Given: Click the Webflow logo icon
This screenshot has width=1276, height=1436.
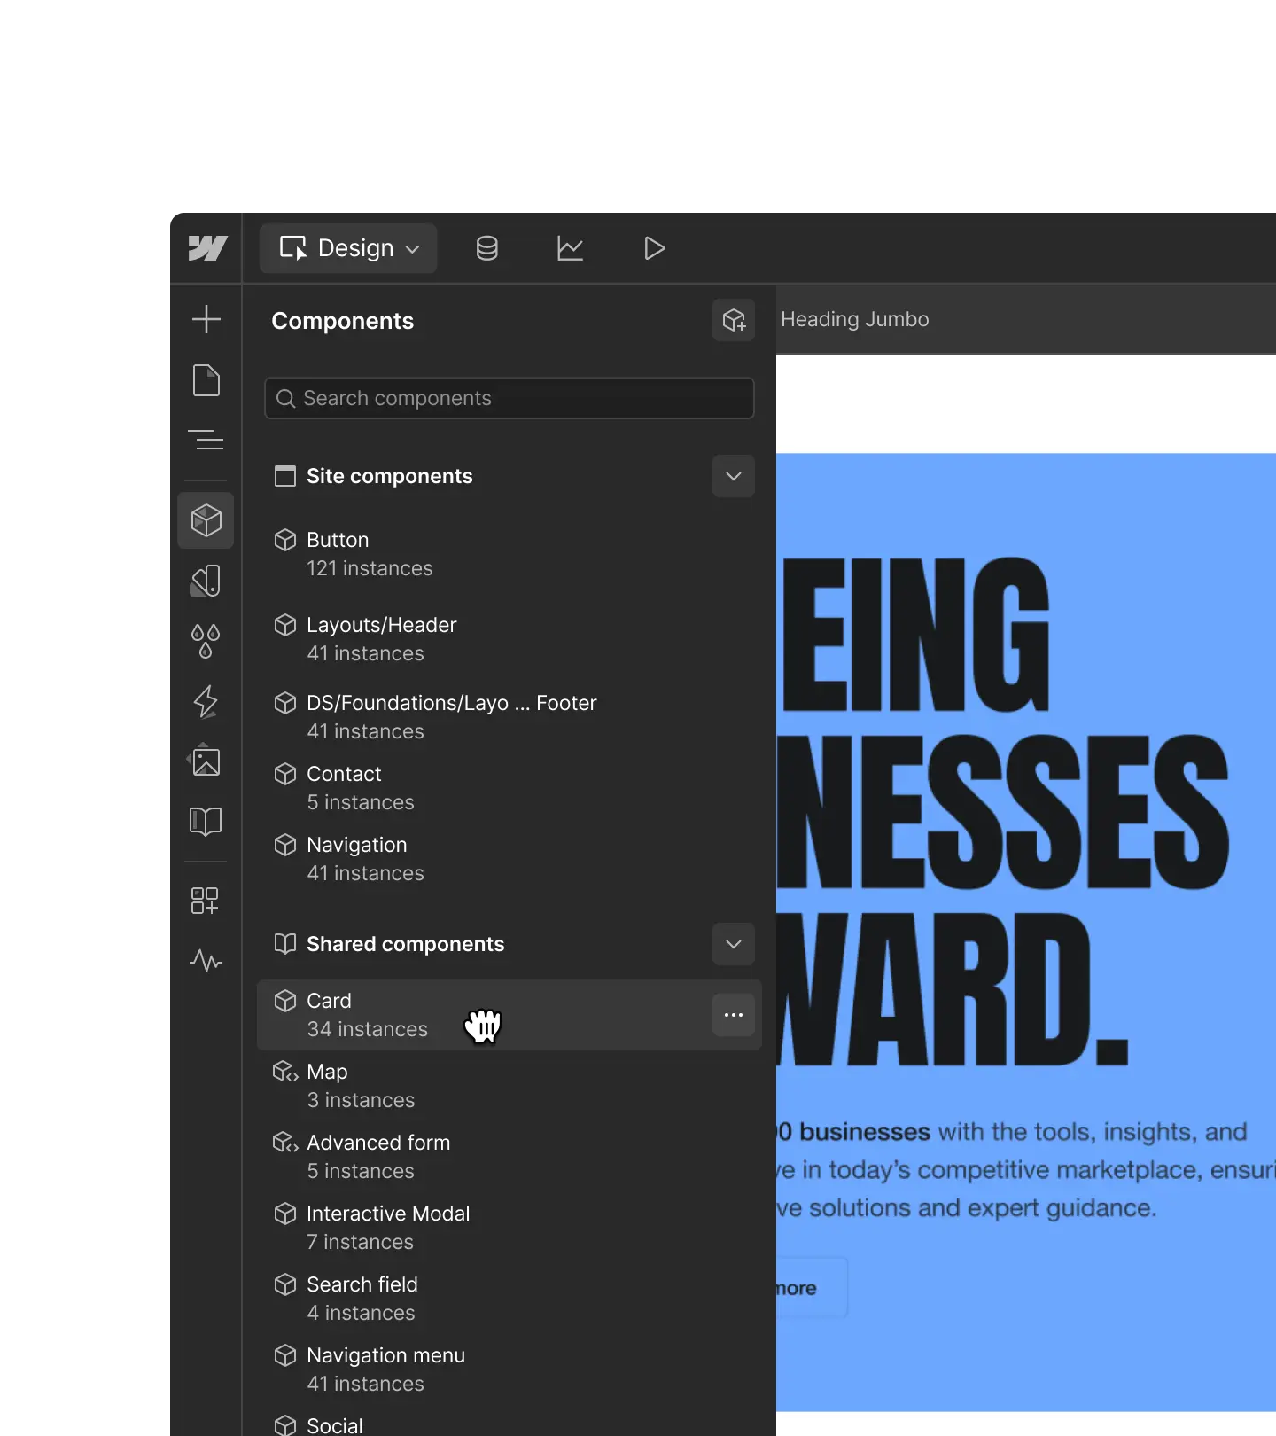Looking at the screenshot, I should click(x=207, y=248).
